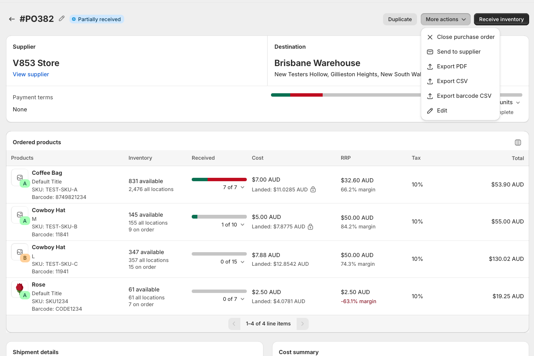Go back using the left arrow
This screenshot has height=356, width=534.
point(12,19)
